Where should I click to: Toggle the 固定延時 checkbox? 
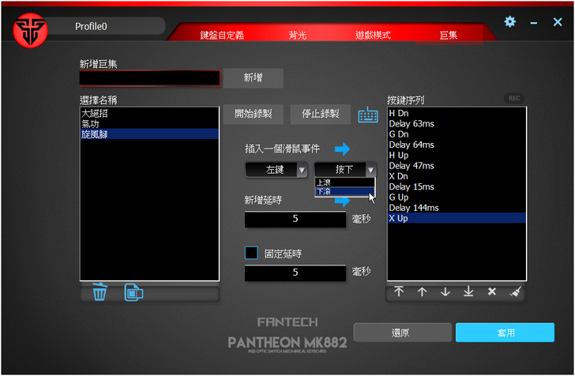[x=251, y=253]
